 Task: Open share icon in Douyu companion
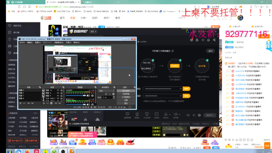(214, 40)
